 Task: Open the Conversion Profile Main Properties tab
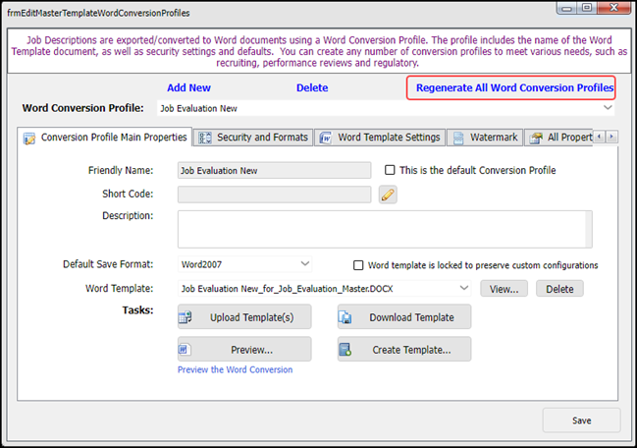(x=105, y=138)
